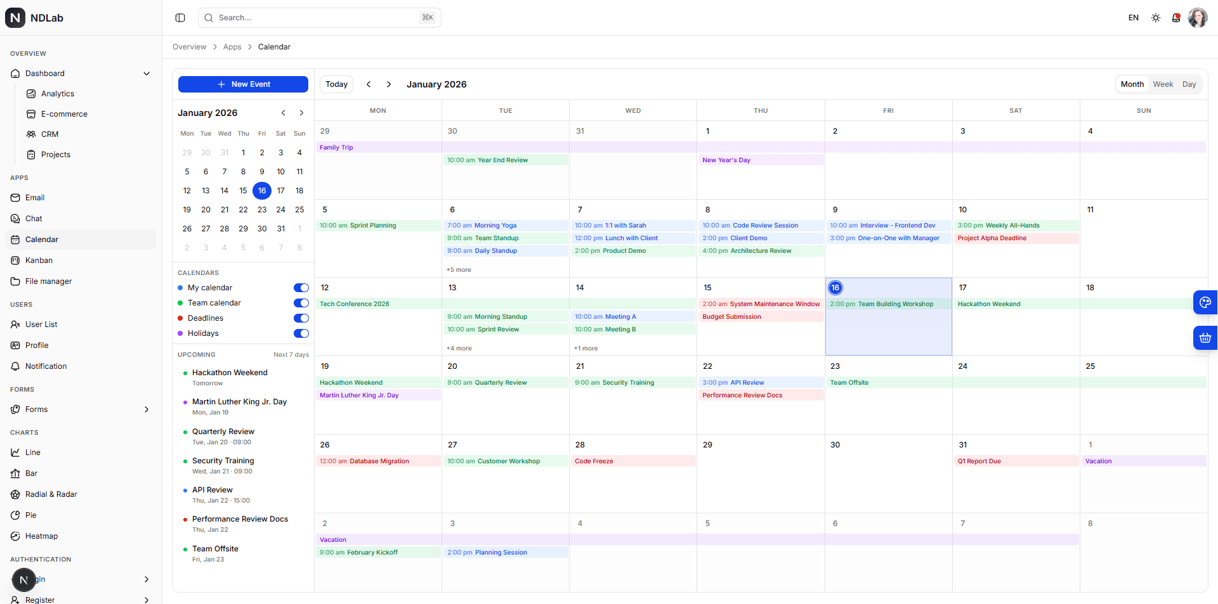The image size is (1218, 604).
Task: Click the green dot beside My calendar
Action: pyautogui.click(x=181, y=287)
